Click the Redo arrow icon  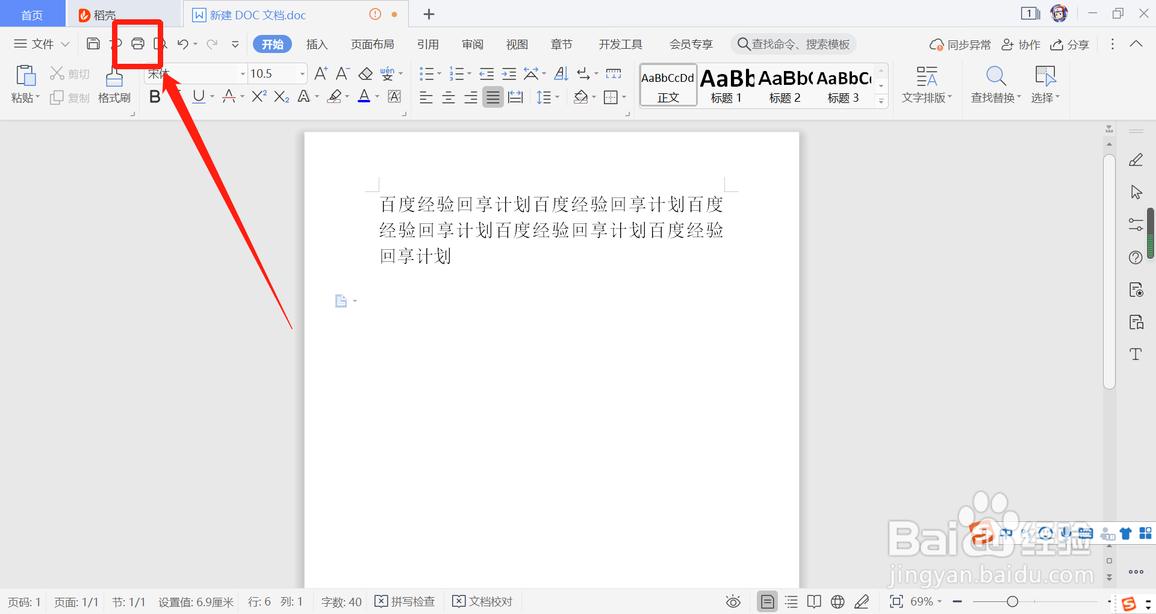coord(212,44)
